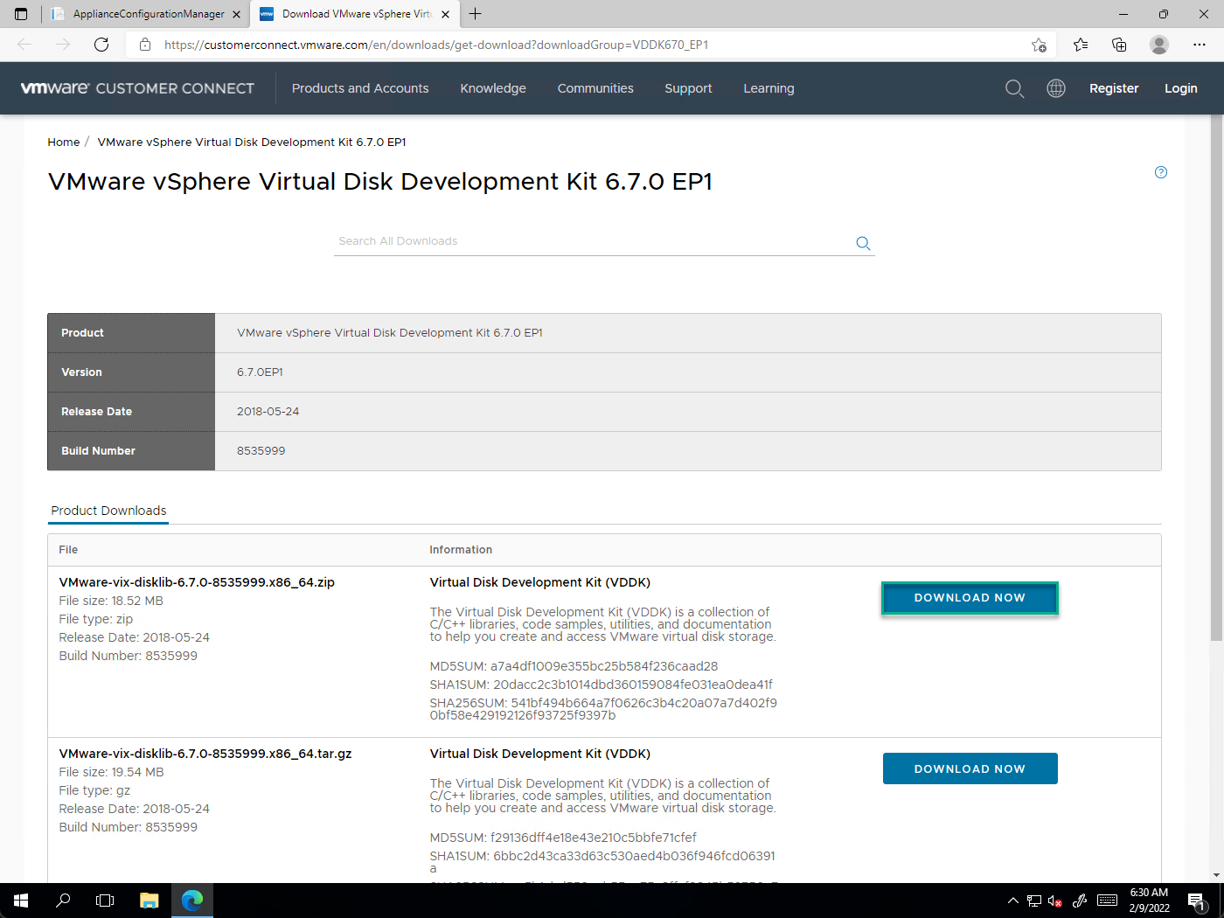Click the scrollbar down arrow

(x=1216, y=875)
